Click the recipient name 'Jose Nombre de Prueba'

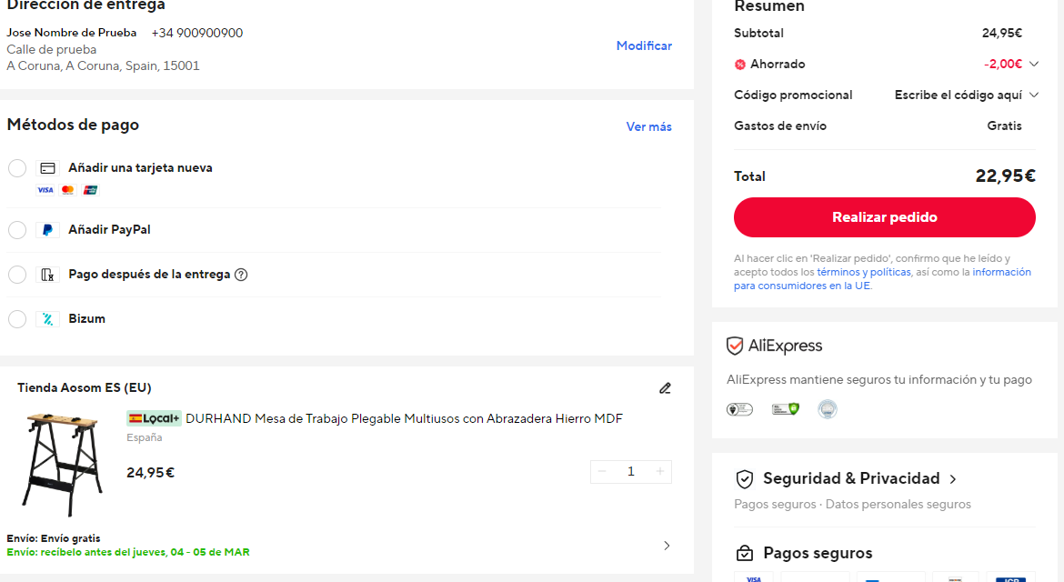coord(71,33)
